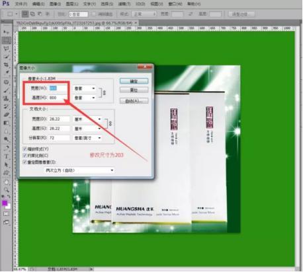Viewport: 303px width, 272px height.
Task: Click the 羽化 feather field in options bar
Action: 78,14
